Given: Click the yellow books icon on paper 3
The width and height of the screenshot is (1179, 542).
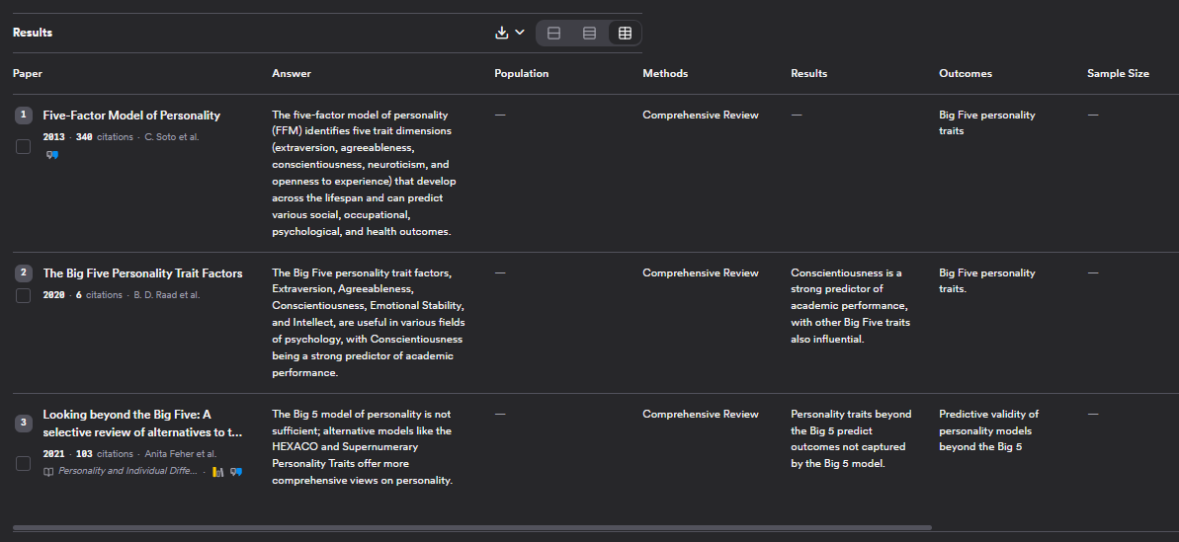Looking at the screenshot, I should 217,472.
